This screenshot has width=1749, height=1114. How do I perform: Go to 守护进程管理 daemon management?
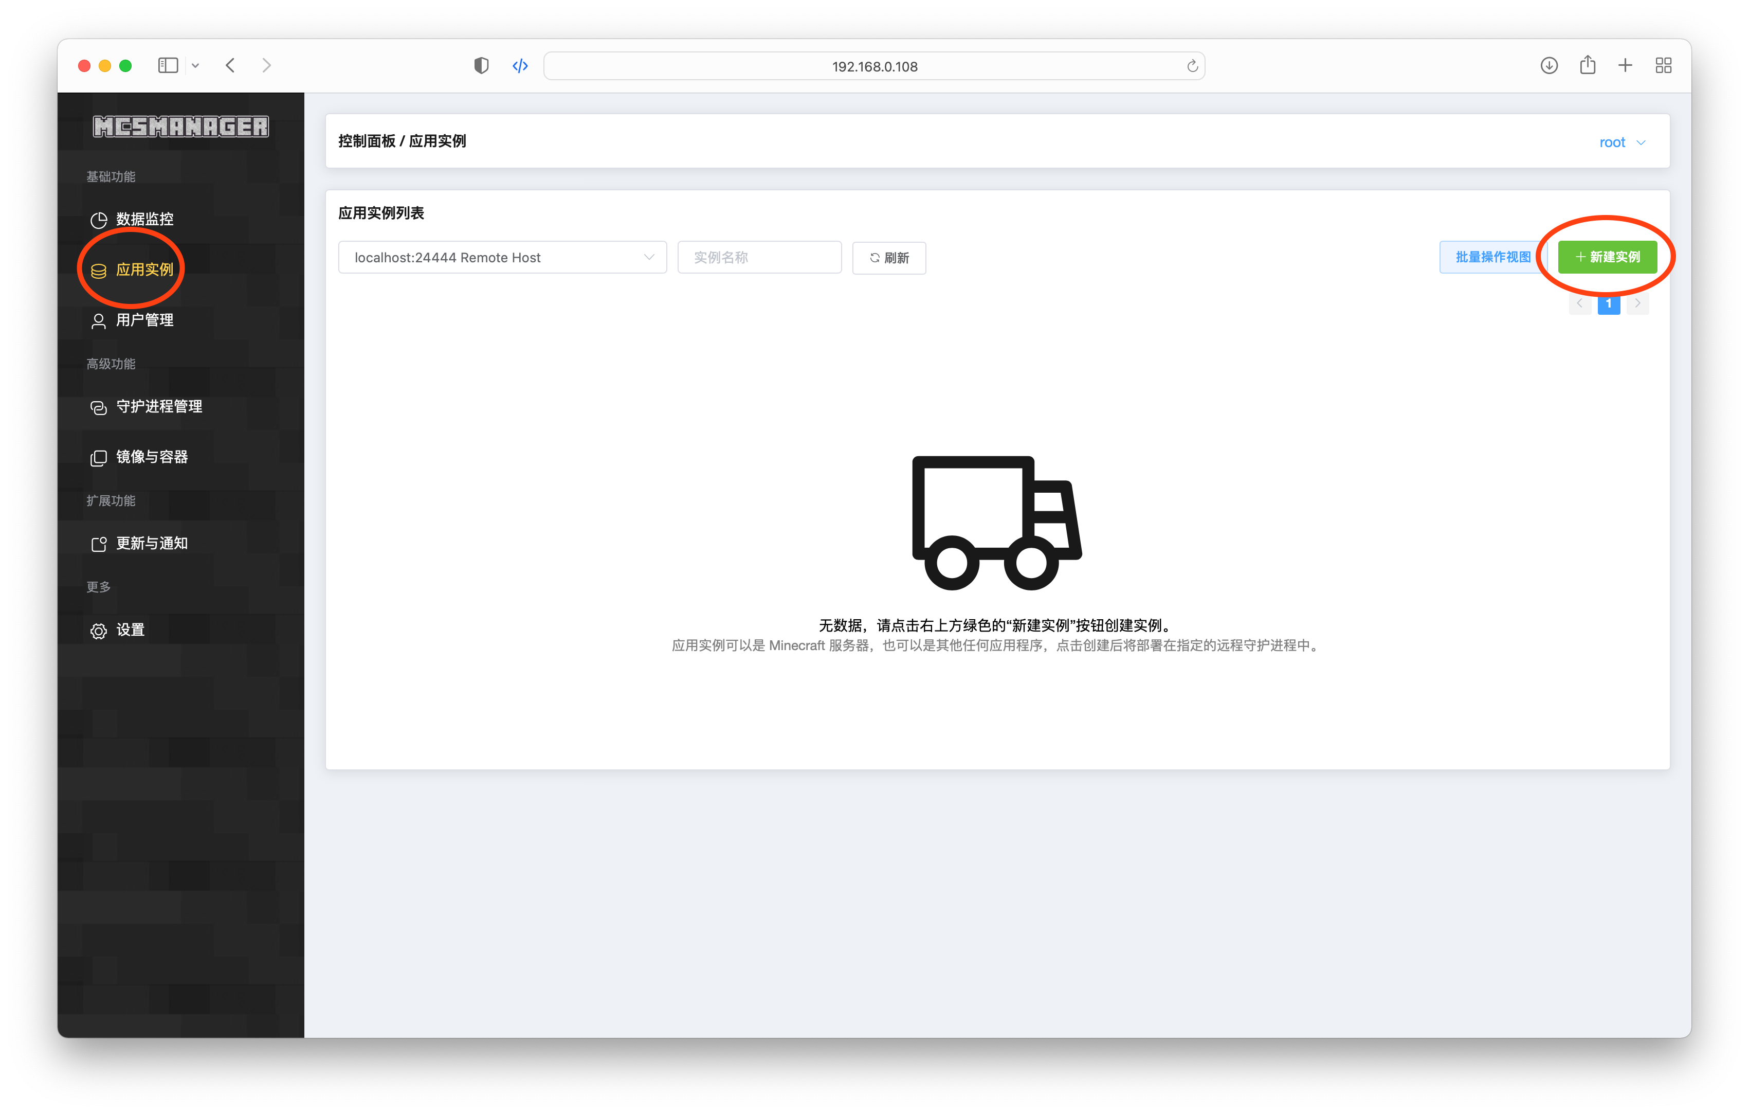158,407
